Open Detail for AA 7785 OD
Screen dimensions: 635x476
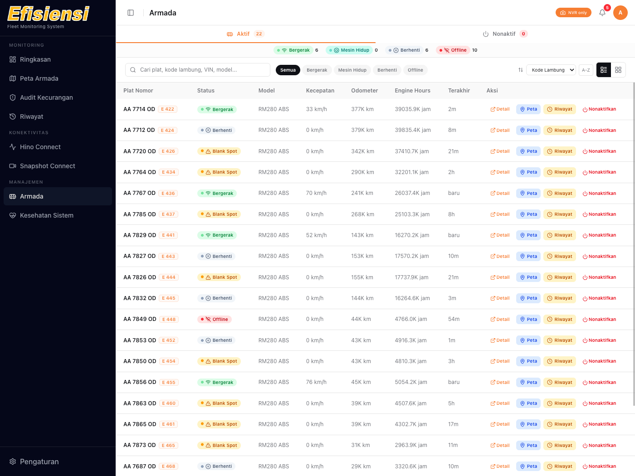point(500,214)
